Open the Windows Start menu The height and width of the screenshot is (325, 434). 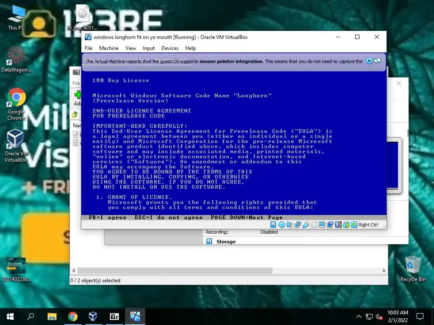click(10, 317)
